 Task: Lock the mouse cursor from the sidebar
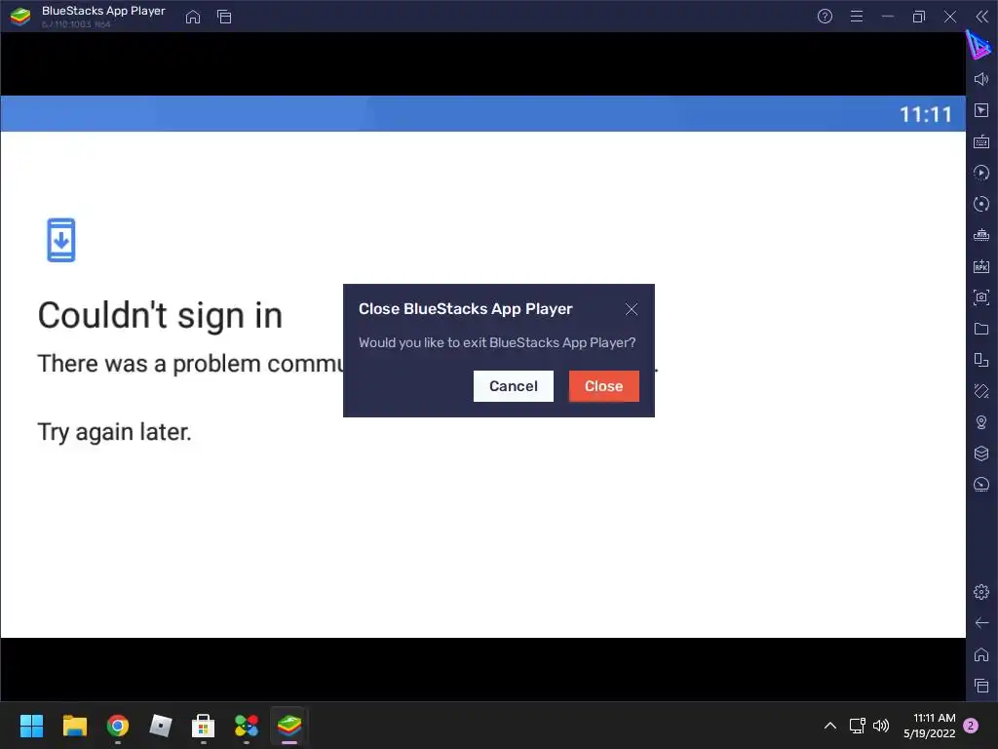point(981,110)
